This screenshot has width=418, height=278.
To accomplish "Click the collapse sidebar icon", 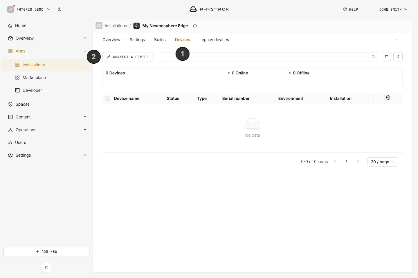I will (46, 268).
